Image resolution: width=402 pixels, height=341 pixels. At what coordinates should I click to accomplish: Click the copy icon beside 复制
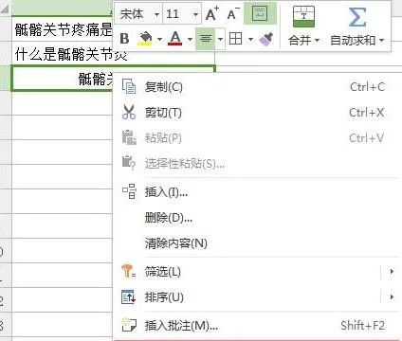click(129, 86)
